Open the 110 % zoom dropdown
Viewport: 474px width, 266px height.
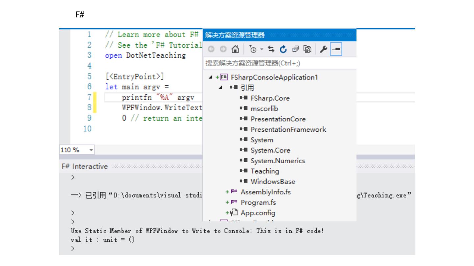(91, 150)
